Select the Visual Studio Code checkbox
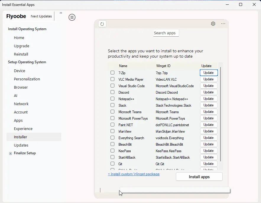This screenshot has height=203, width=261. 112,86
